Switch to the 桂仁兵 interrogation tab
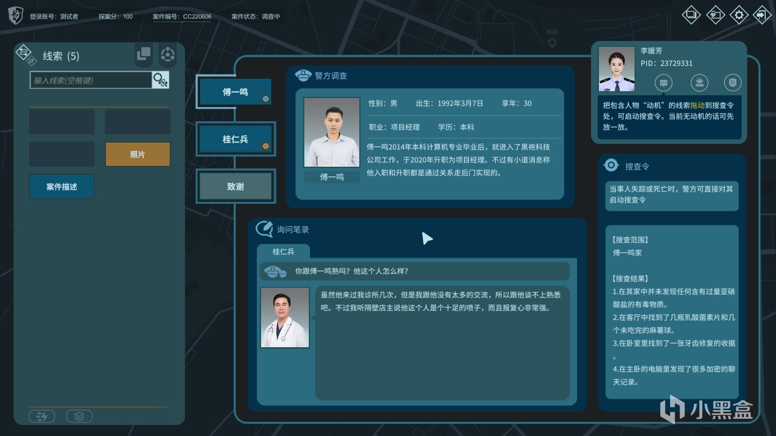This screenshot has width=776, height=436. click(283, 252)
